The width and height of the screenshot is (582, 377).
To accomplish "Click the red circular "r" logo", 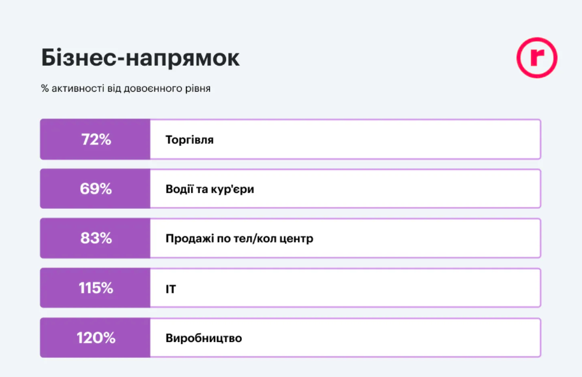I will point(536,58).
